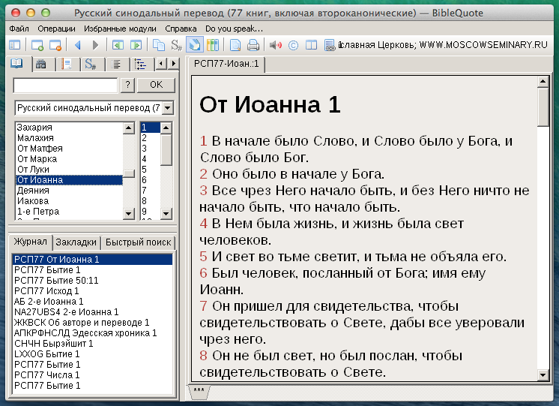Click the printer icon in toolbar
Image resolution: width=559 pixels, height=406 pixels.
[x=253, y=45]
